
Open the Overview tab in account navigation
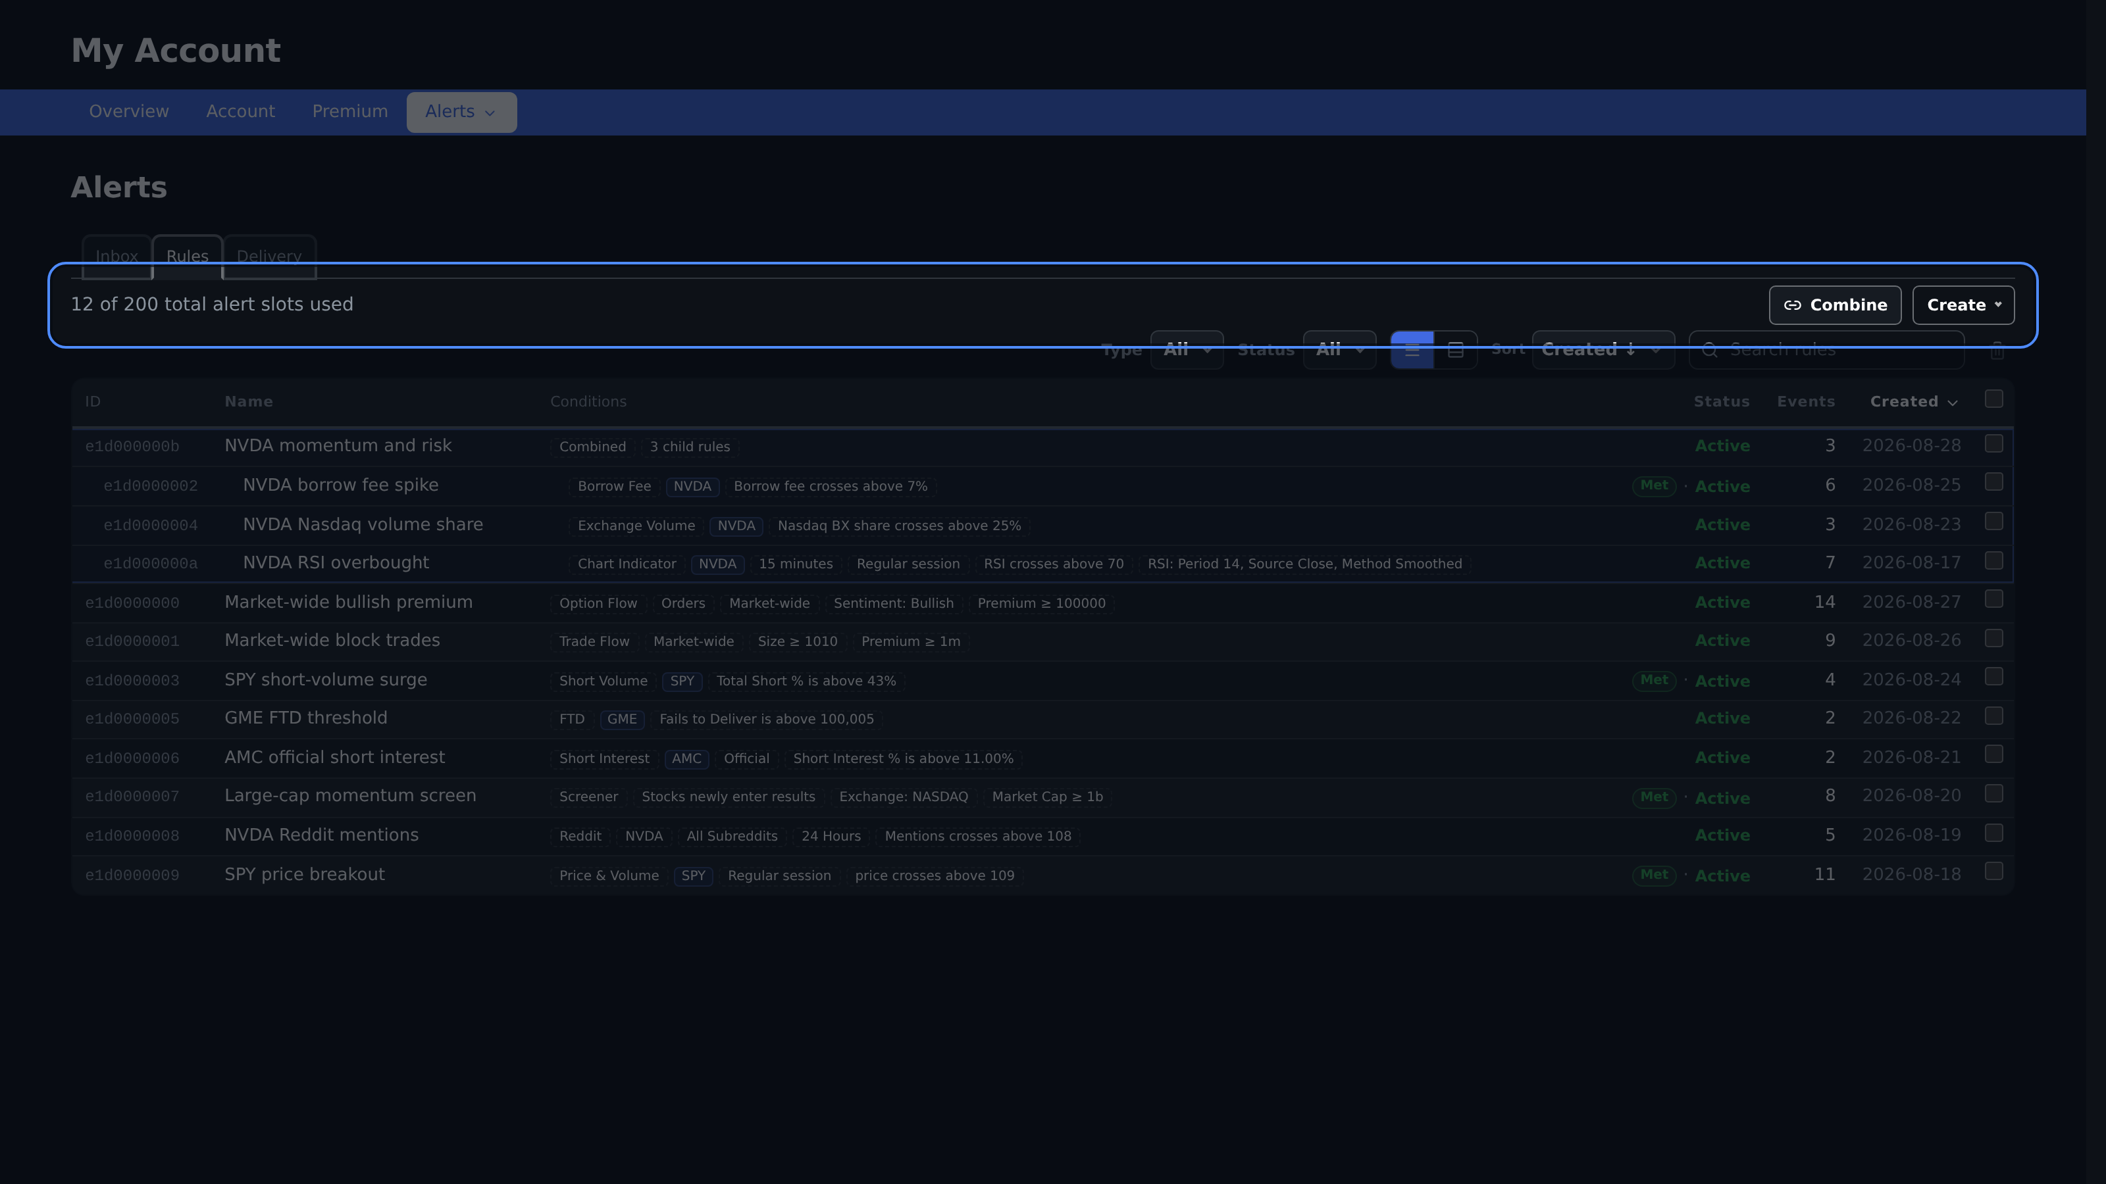coord(129,112)
